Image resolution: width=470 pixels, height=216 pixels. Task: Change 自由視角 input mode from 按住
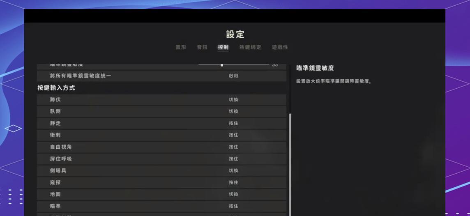pos(233,147)
